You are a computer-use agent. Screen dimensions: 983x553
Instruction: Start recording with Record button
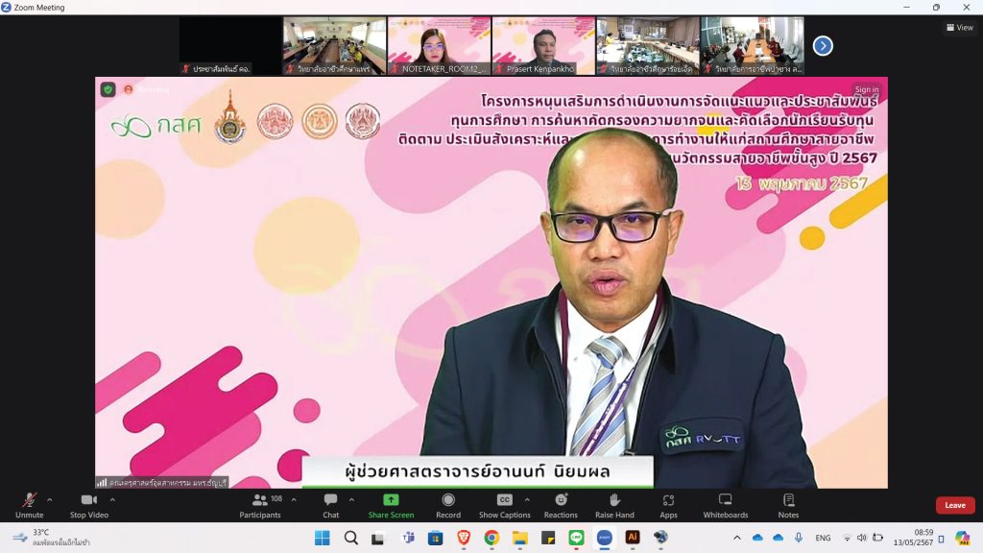[x=447, y=505]
